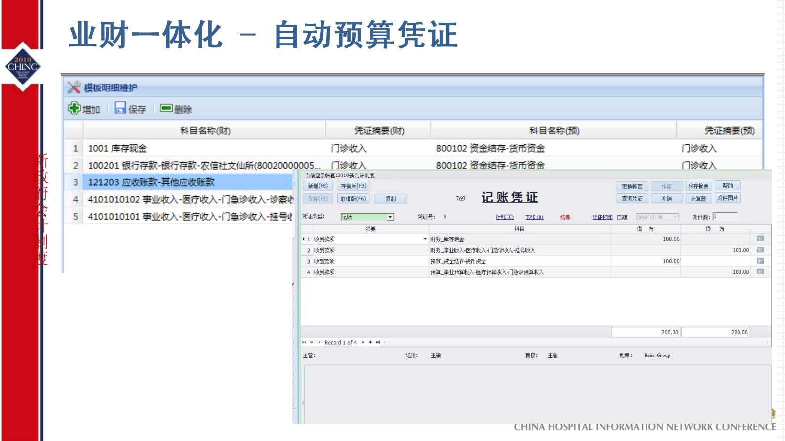The image size is (785, 441).
Task: Open detail icon on voucher row 4
Action: point(760,272)
